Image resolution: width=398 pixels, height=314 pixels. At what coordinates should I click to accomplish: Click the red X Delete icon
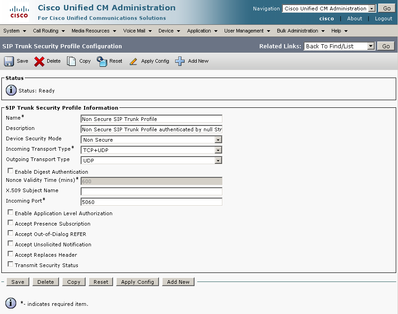pyautogui.click(x=39, y=61)
